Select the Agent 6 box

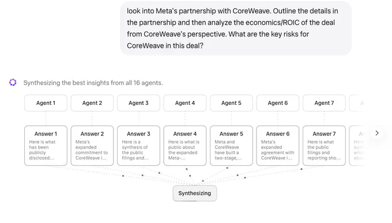[278, 103]
